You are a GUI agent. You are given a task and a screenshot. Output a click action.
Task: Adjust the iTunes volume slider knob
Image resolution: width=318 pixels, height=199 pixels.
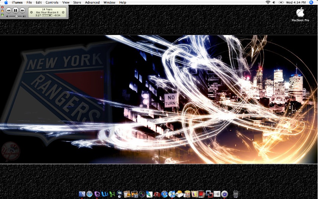point(17,16)
